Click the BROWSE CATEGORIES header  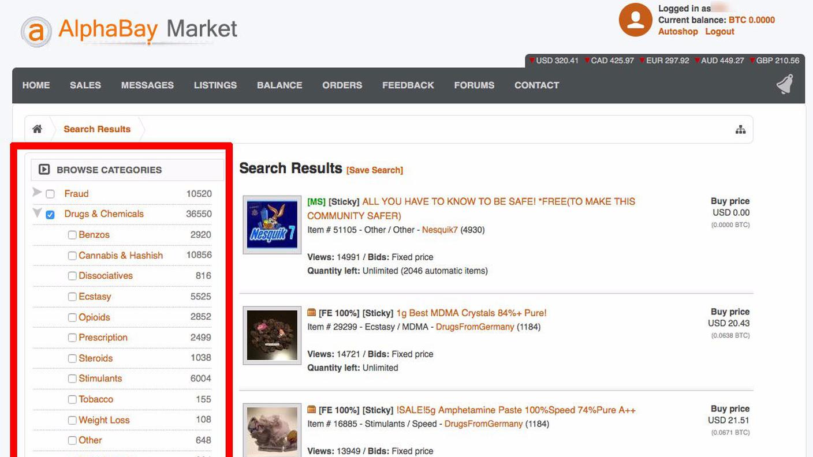coord(128,170)
